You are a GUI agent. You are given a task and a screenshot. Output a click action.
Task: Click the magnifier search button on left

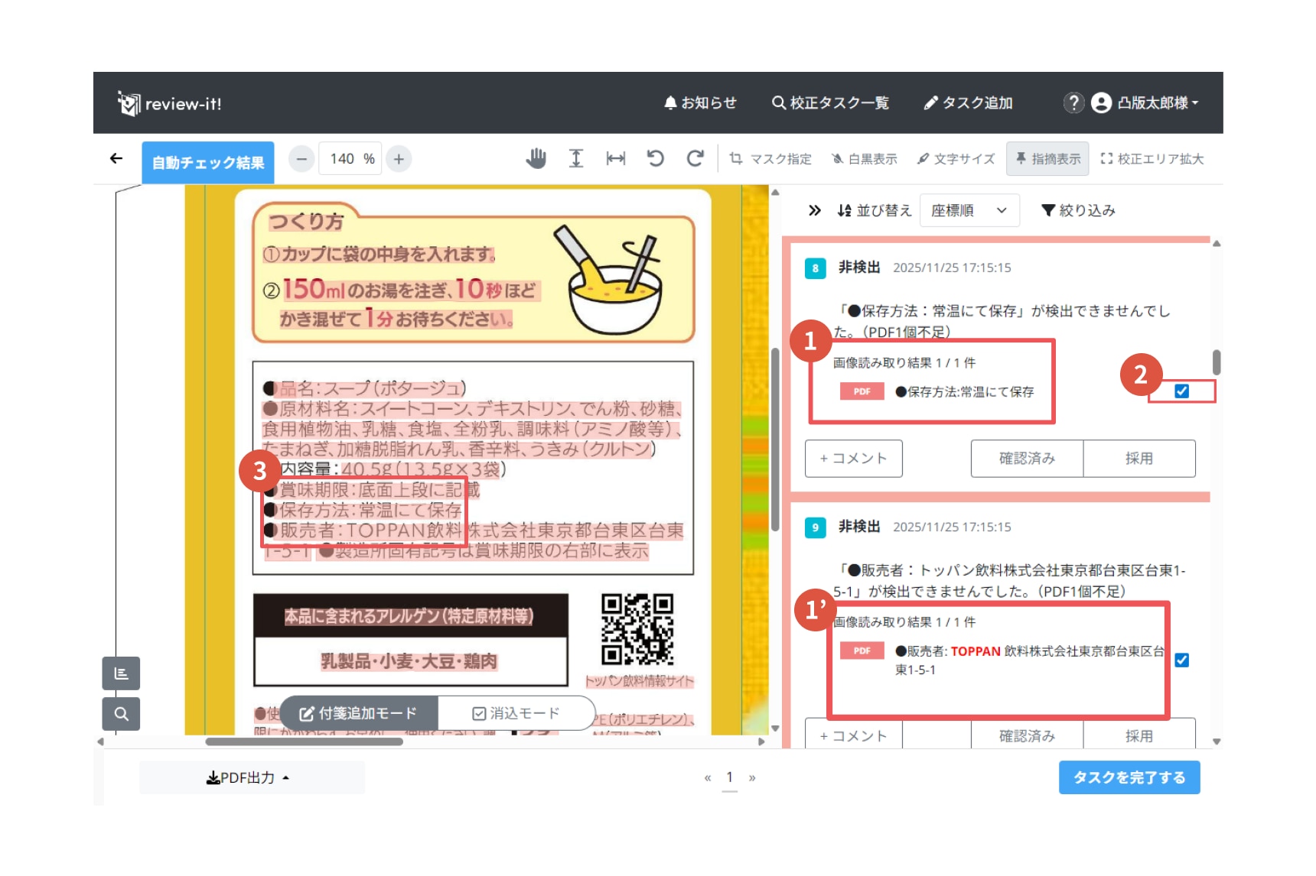pos(121,714)
